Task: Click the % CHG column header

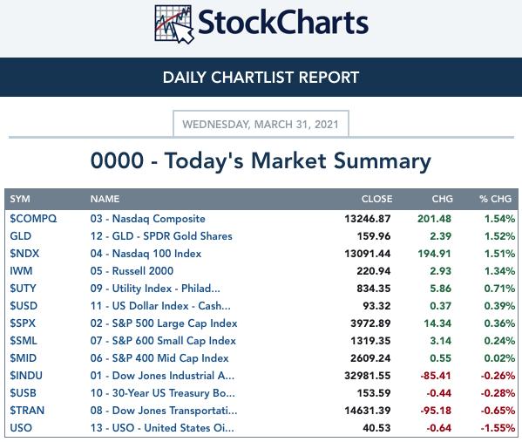Action: [x=495, y=199]
